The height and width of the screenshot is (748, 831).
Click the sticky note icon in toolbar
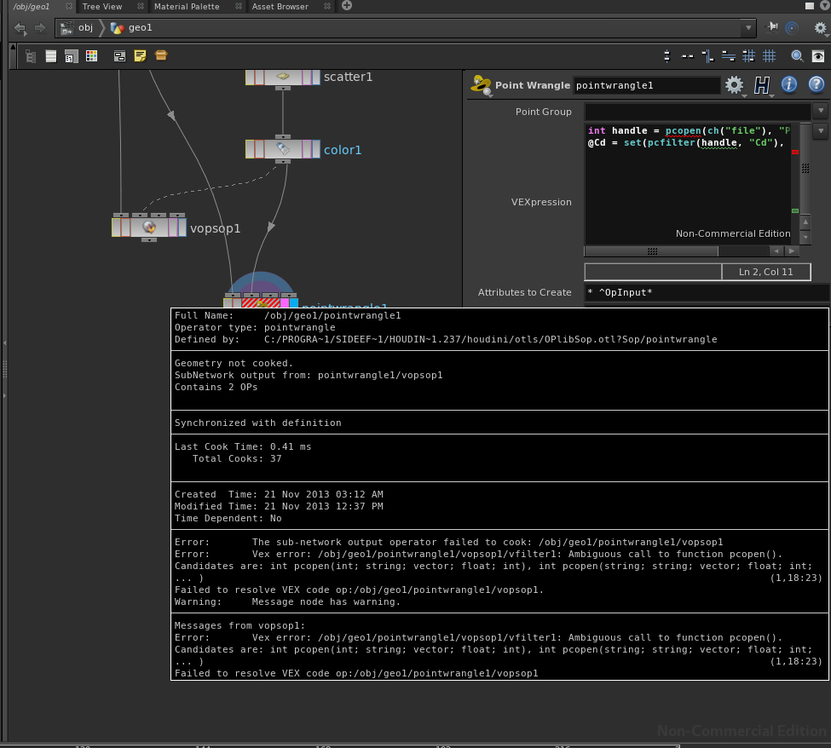pos(140,56)
